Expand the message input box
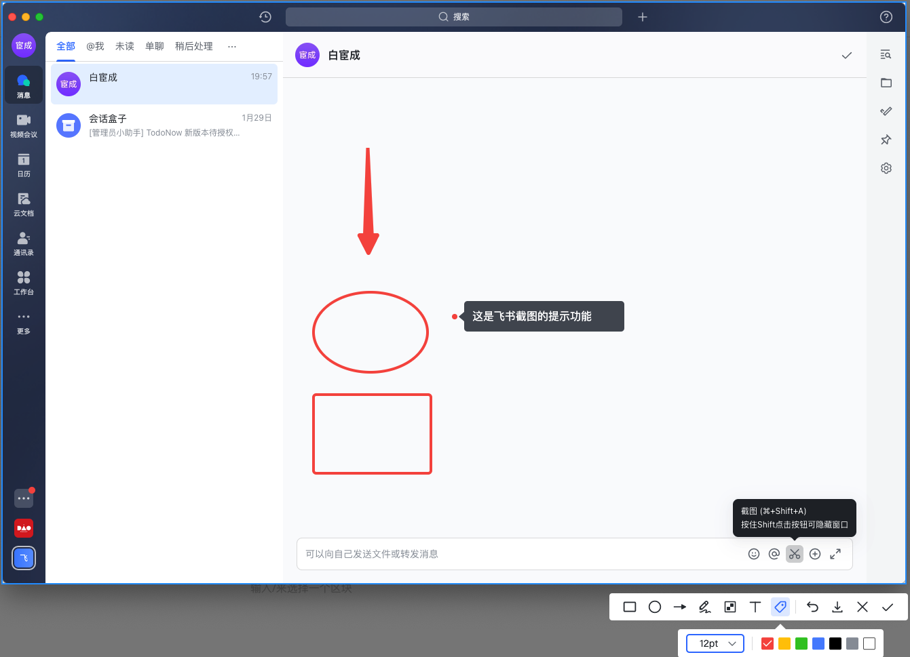Image resolution: width=910 pixels, height=657 pixels. [835, 554]
